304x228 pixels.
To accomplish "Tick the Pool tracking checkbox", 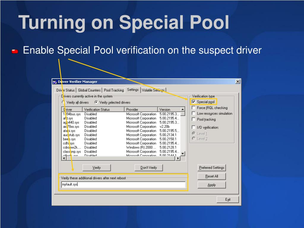I will (194, 119).
